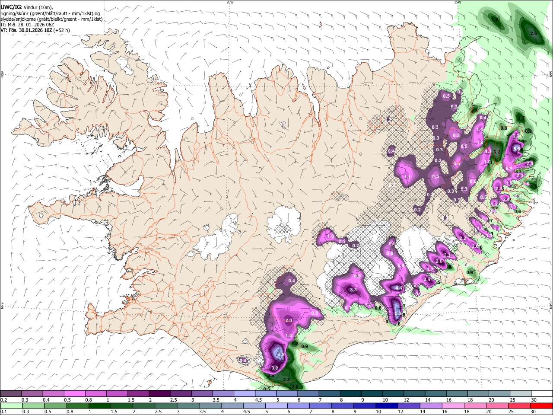Image resolution: width=553 pixels, height=415 pixels.
Task: Pick the palest green 0.1 swatch in rain legend
Action: coord(11,406)
